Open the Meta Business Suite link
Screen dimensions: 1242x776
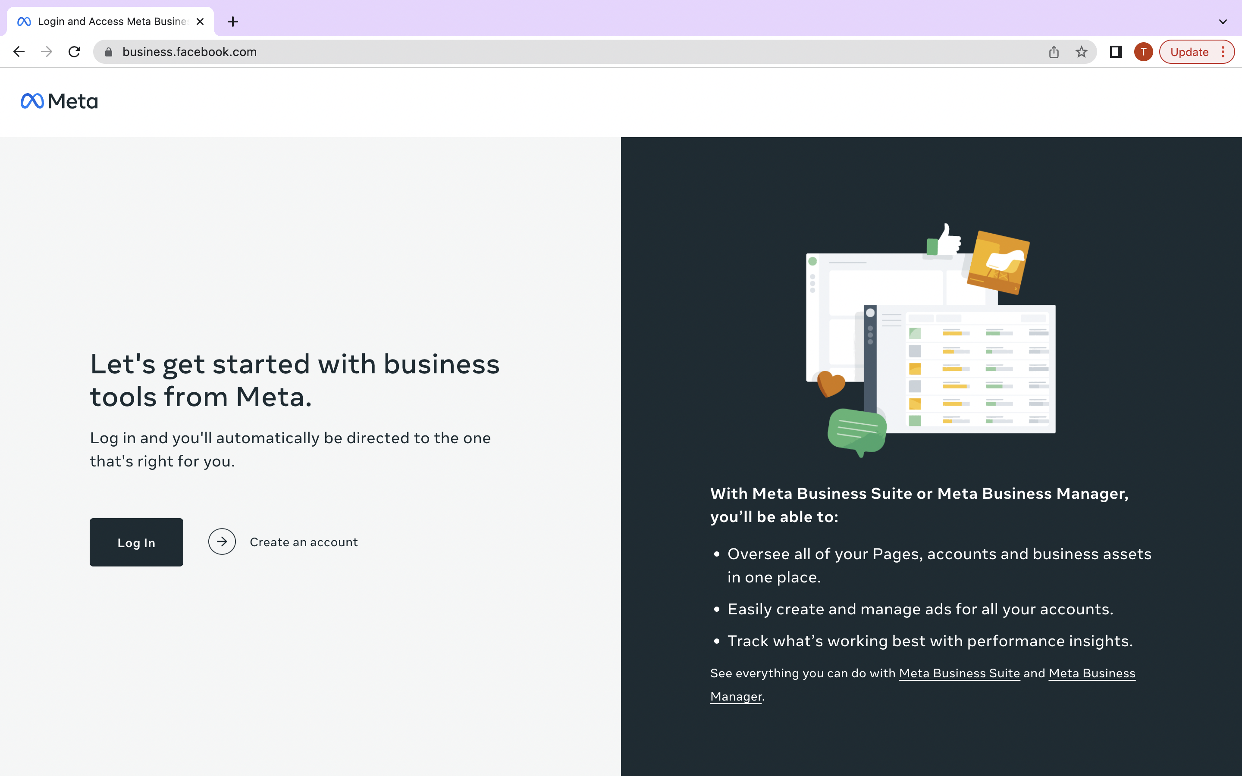coord(959,673)
